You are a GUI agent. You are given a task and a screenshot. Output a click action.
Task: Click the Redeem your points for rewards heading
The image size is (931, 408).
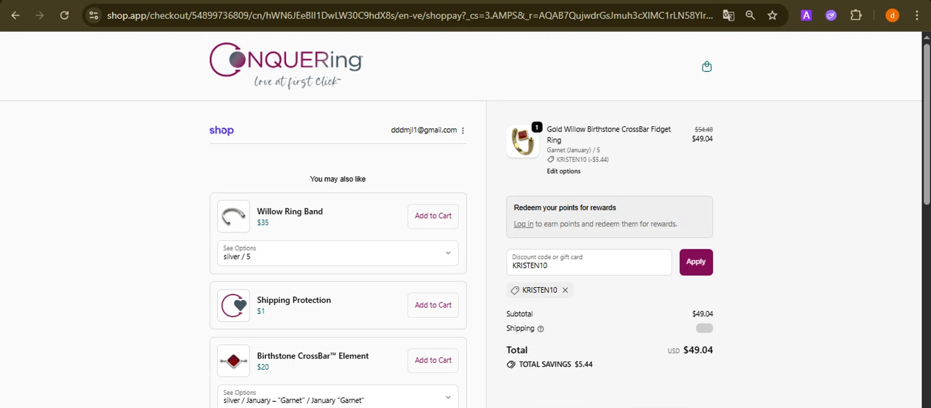(565, 208)
